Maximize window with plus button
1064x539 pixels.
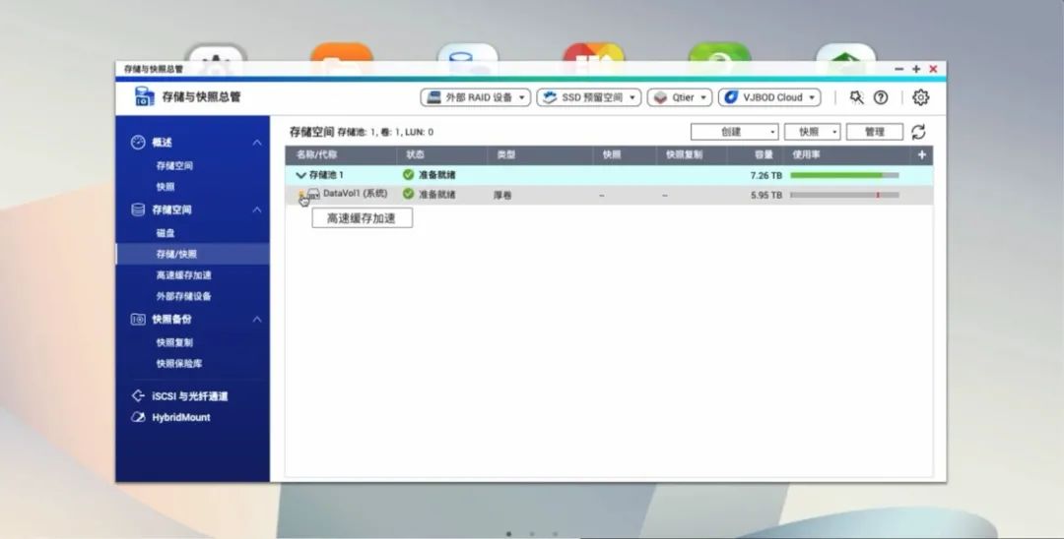pyautogui.click(x=916, y=69)
